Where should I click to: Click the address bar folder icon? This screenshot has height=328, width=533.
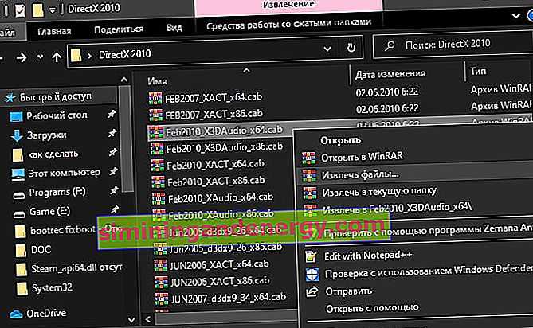(76, 55)
